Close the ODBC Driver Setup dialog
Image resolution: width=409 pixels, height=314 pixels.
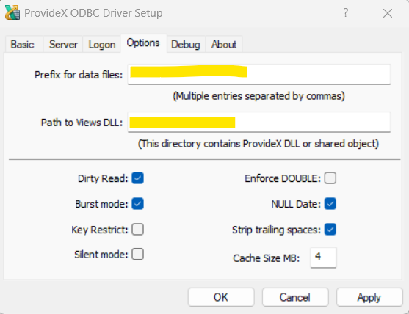click(388, 13)
